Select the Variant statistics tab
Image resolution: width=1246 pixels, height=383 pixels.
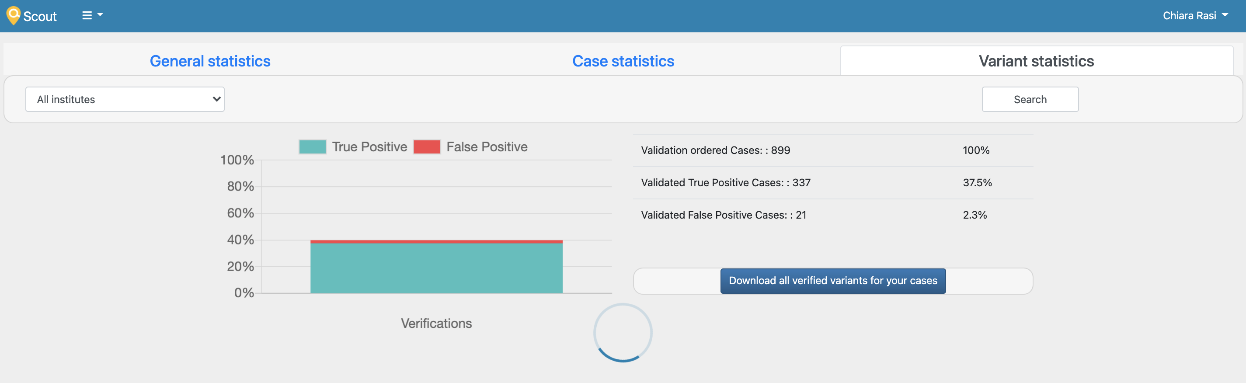click(1036, 61)
